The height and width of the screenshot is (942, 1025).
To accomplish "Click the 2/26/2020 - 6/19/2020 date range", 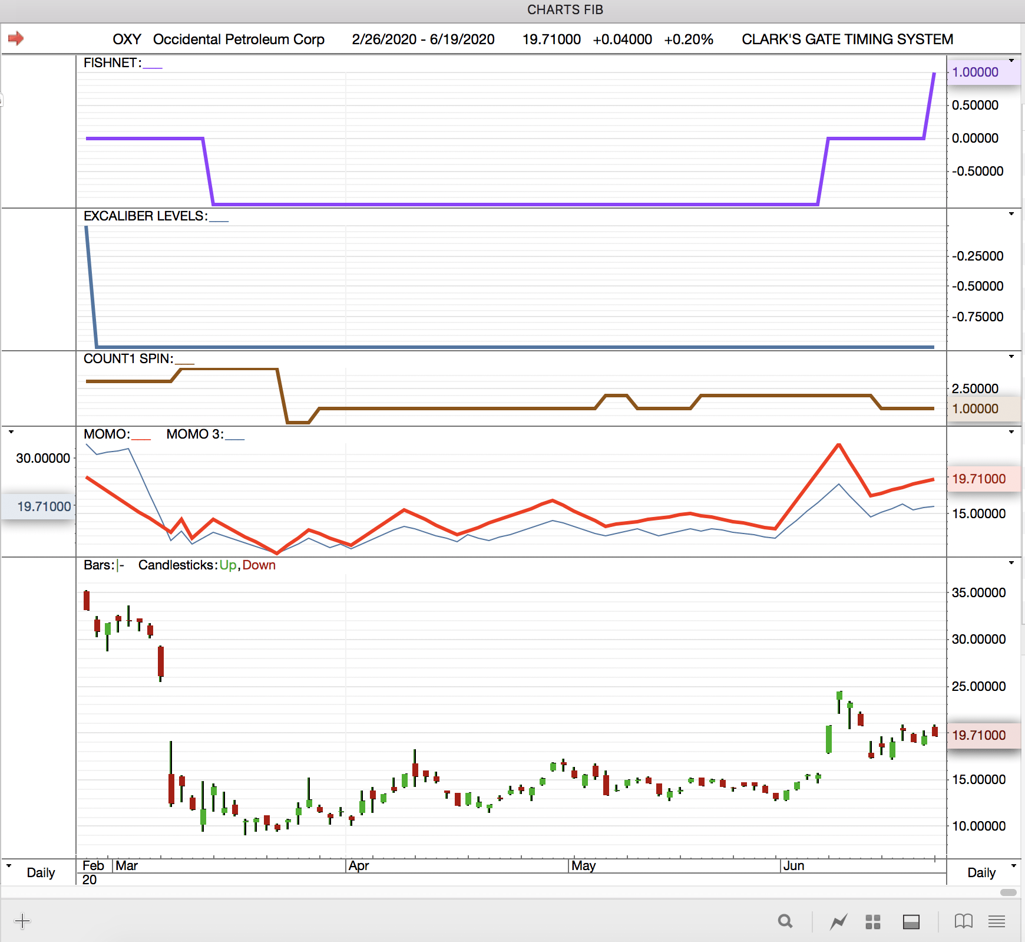I will pyautogui.click(x=423, y=39).
